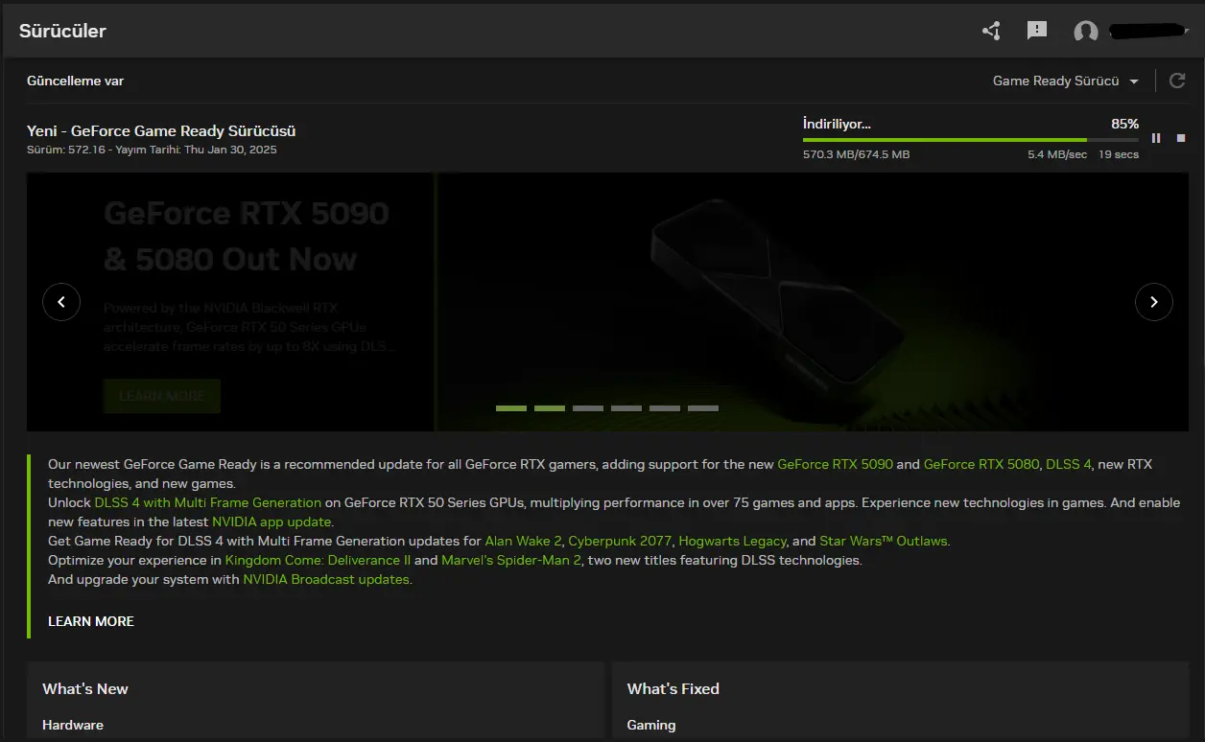Click the download progress bar

(971, 140)
